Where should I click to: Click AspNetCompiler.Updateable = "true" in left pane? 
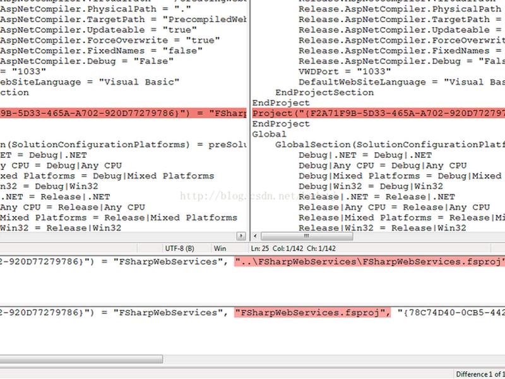point(98,30)
